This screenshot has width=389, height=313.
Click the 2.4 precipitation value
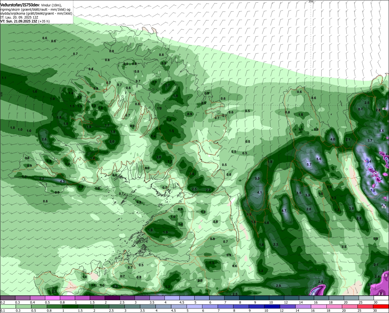coord(377,276)
